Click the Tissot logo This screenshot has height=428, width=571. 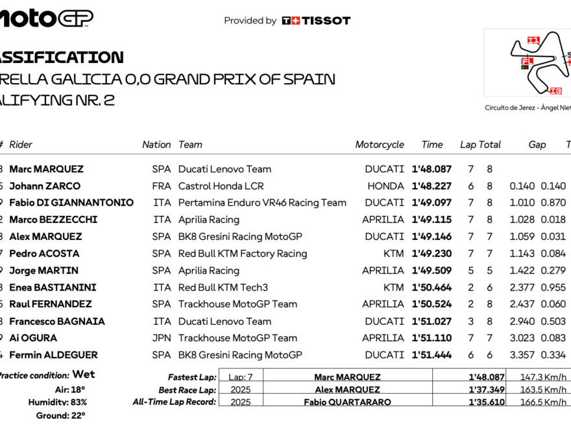click(316, 21)
